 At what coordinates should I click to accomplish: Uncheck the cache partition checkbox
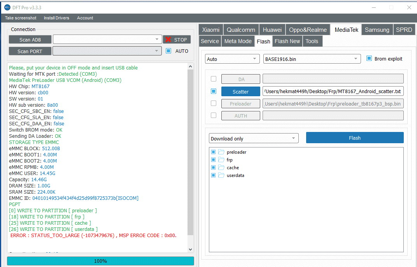pyautogui.click(x=213, y=168)
